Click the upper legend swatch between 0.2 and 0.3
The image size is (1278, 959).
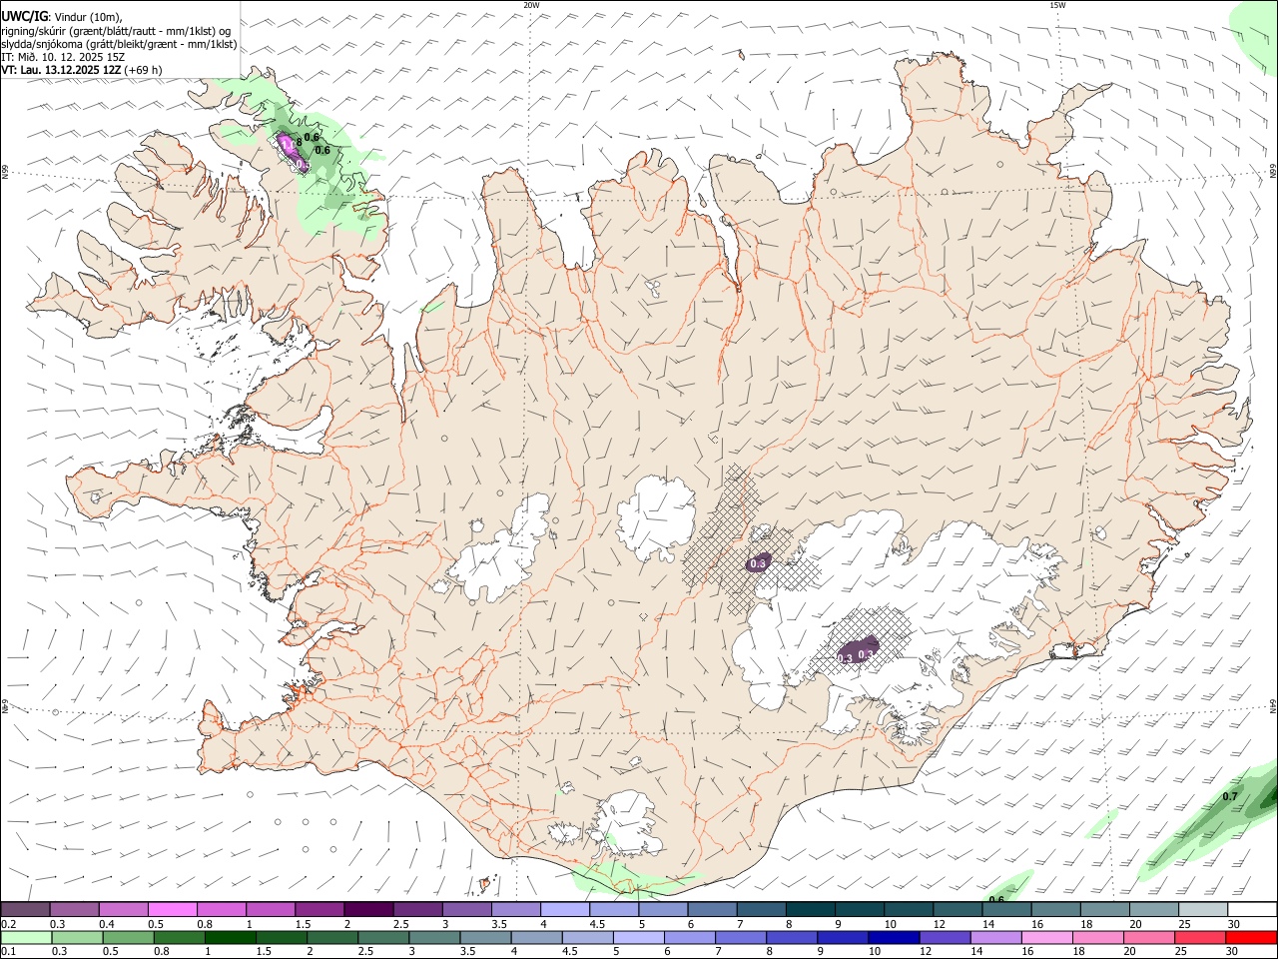(26, 909)
